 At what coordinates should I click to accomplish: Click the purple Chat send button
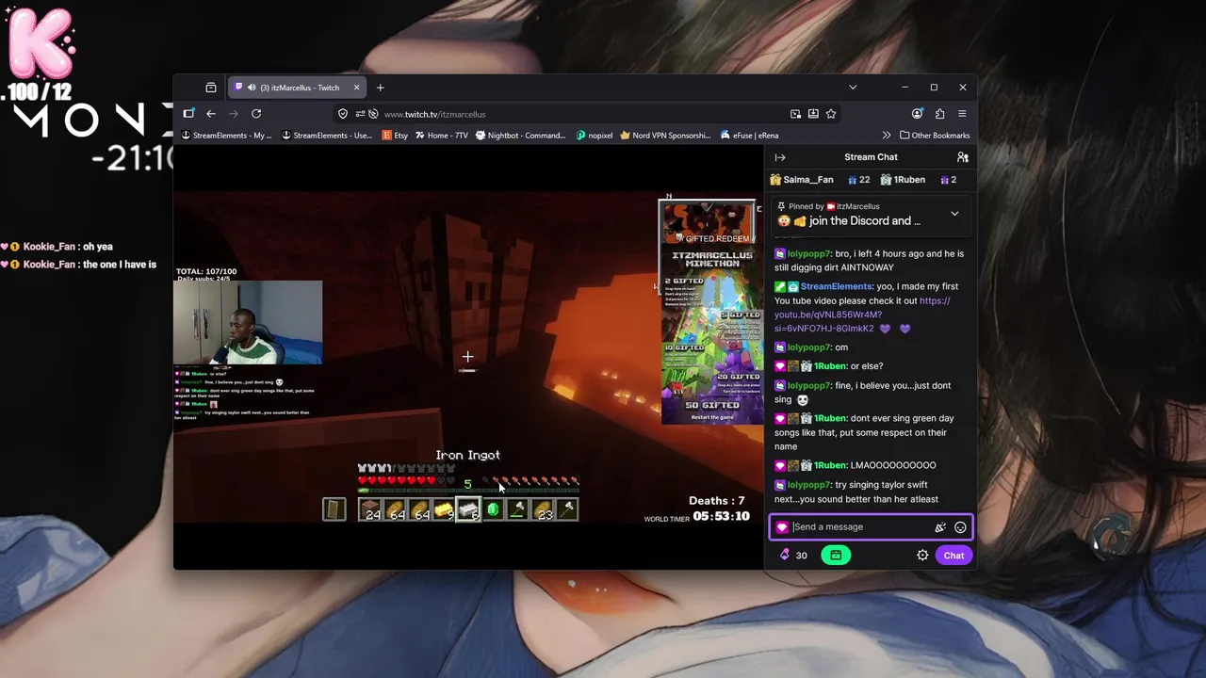(953, 556)
